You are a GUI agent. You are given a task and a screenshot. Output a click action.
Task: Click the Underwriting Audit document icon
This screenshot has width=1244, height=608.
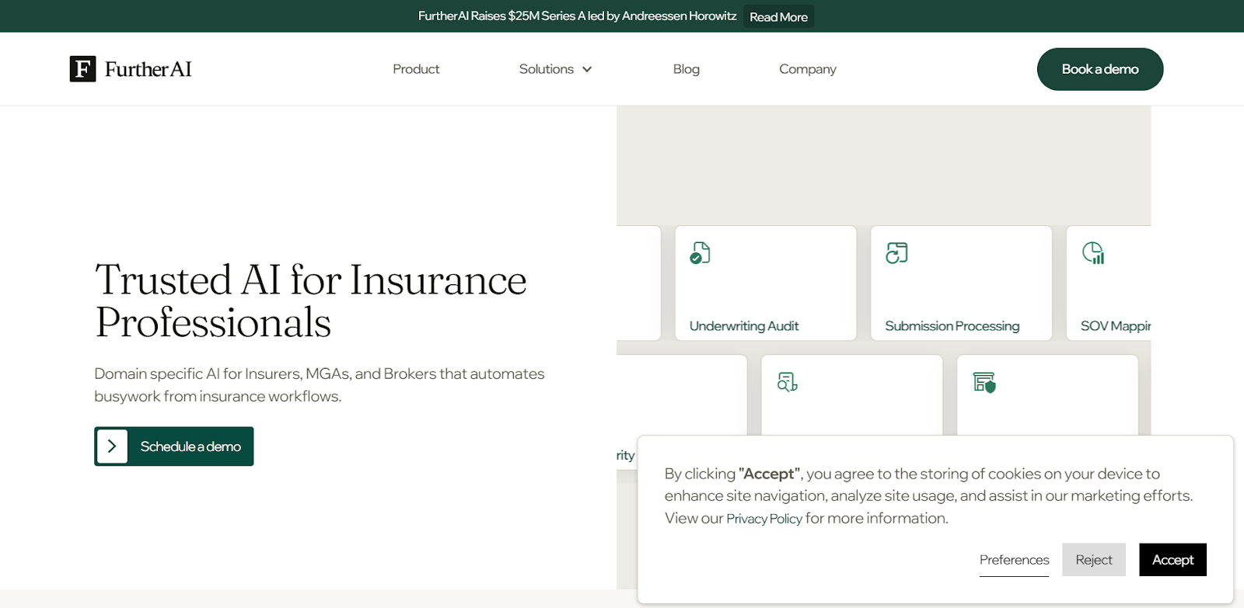700,253
